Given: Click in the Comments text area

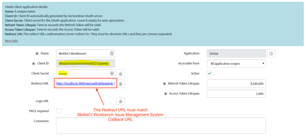Looking at the screenshot, I should point(161,125).
